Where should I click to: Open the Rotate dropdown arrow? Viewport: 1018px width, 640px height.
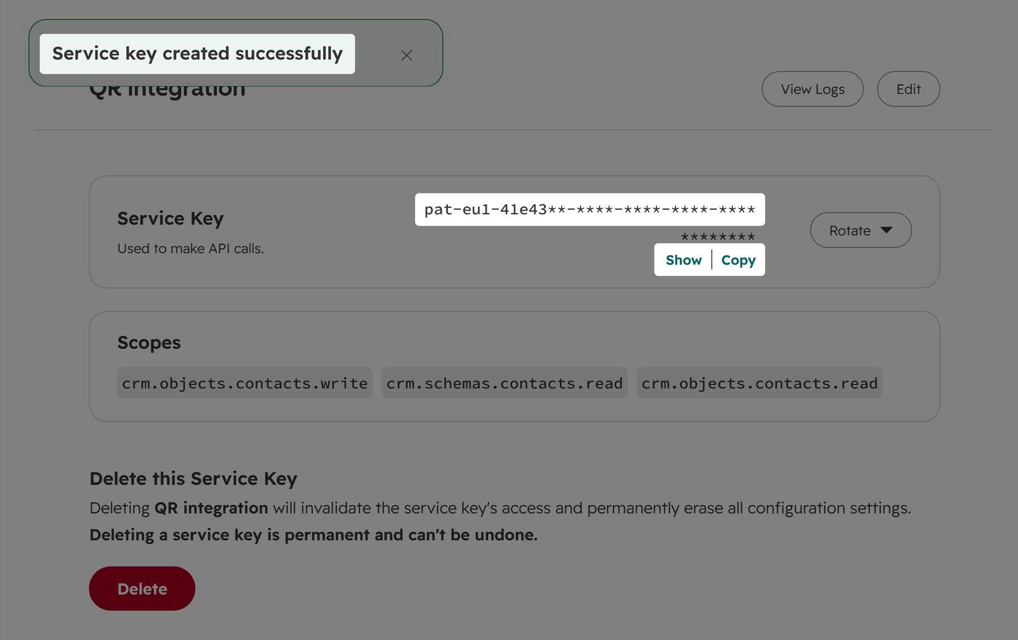[886, 230]
